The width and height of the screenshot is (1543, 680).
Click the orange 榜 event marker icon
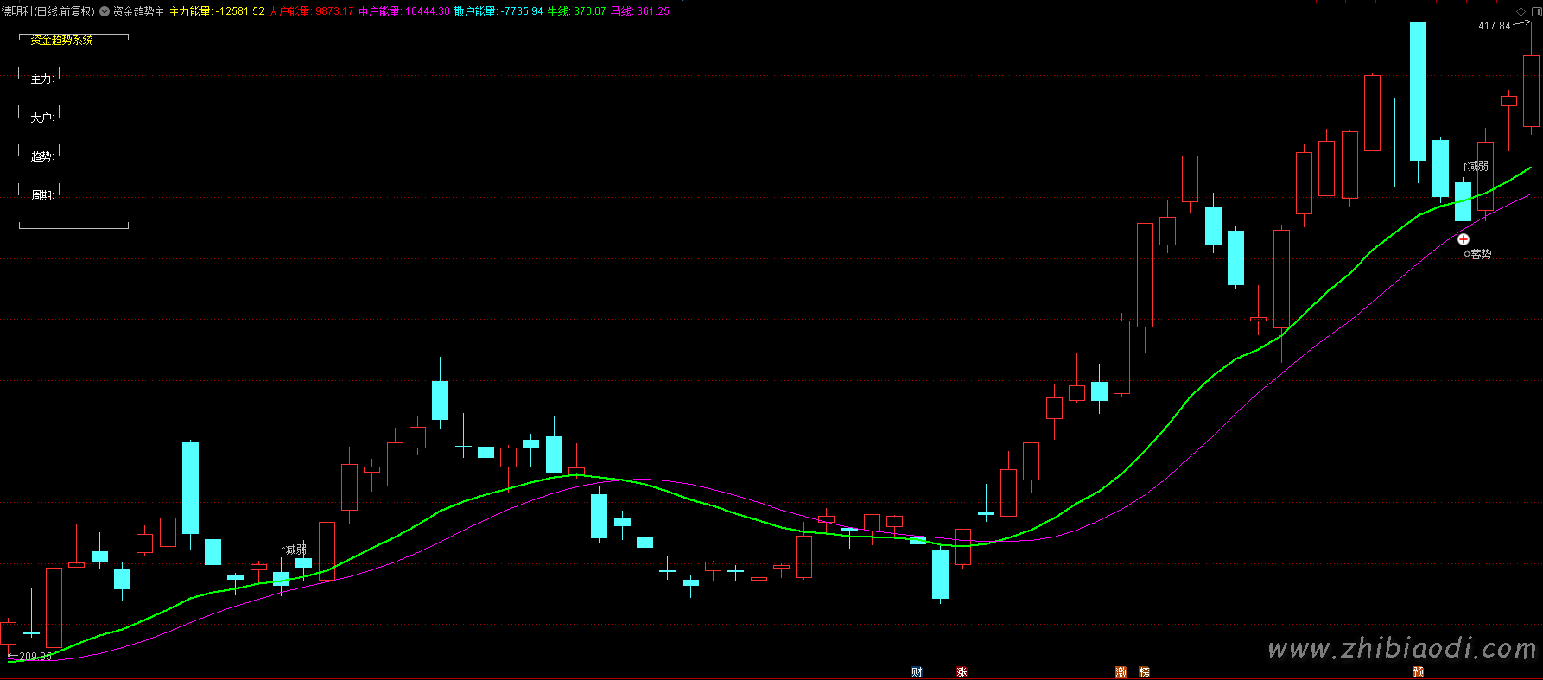[x=1144, y=672]
